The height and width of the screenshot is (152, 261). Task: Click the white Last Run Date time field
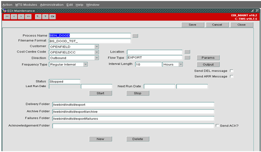coord(97,86)
